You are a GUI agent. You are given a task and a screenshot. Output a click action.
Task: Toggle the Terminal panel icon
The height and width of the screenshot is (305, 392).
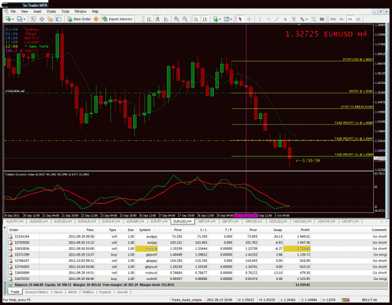(x=59, y=19)
